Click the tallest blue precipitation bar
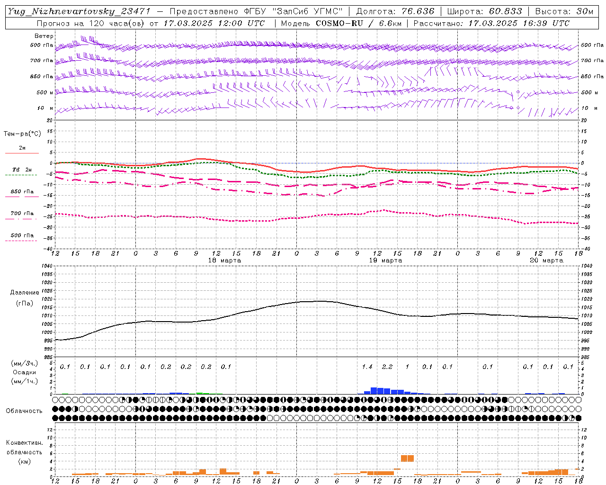The width and height of the screenshot is (606, 485). click(x=374, y=391)
